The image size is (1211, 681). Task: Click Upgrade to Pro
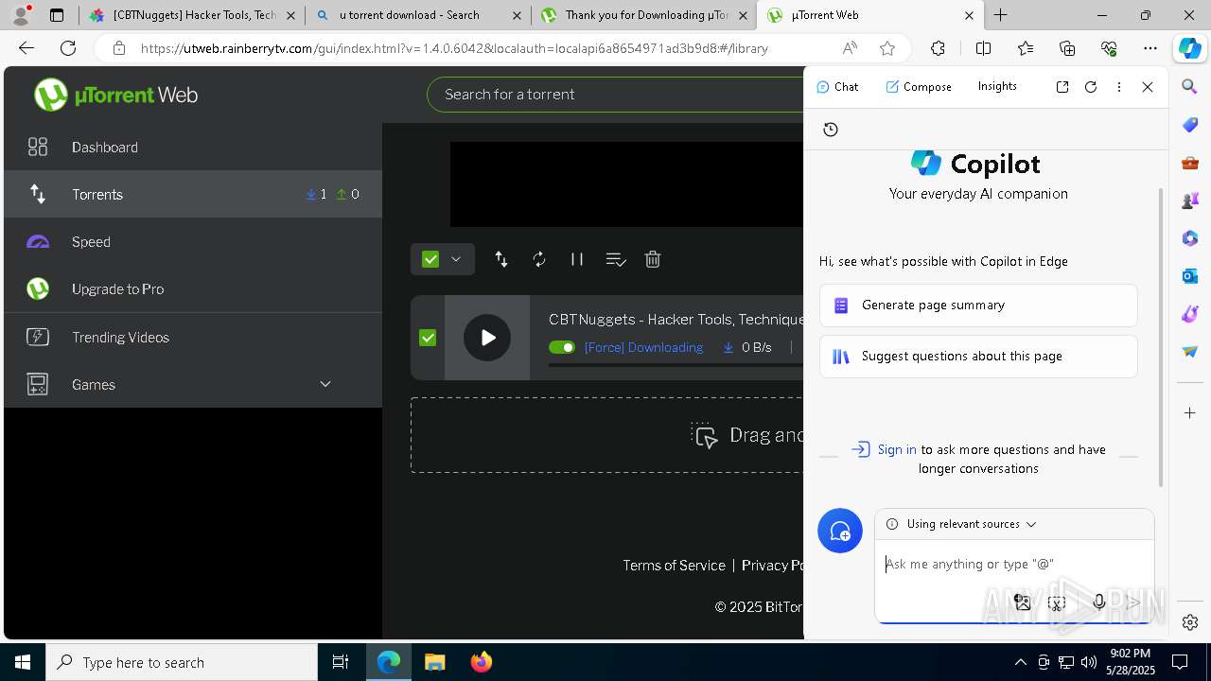pyautogui.click(x=193, y=288)
